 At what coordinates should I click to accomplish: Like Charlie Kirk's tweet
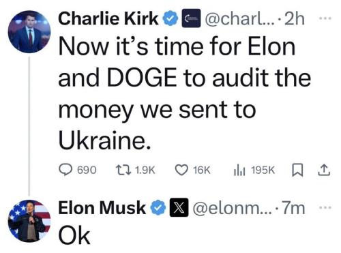pos(192,170)
